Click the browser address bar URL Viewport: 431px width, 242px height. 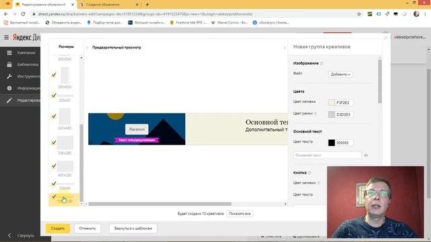click(x=145, y=14)
